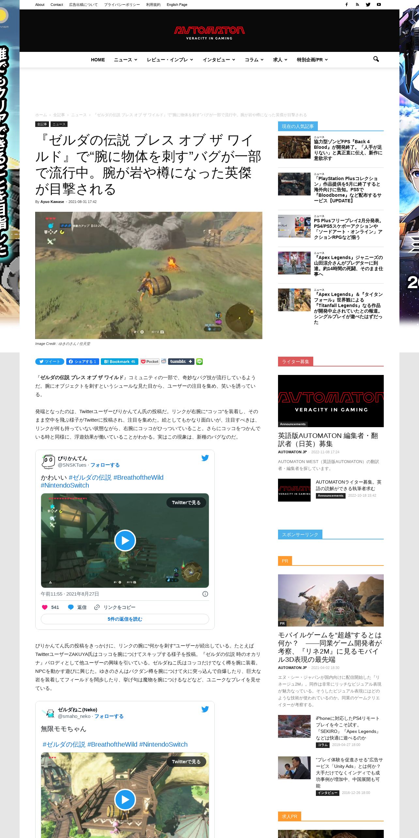The height and width of the screenshot is (838, 419).
Task: Open author Ayuo Kawase page
Action: point(52,202)
